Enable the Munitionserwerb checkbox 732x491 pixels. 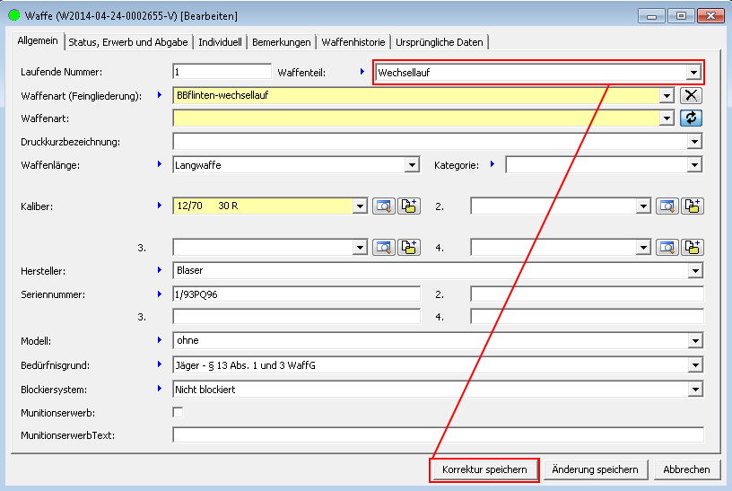178,412
